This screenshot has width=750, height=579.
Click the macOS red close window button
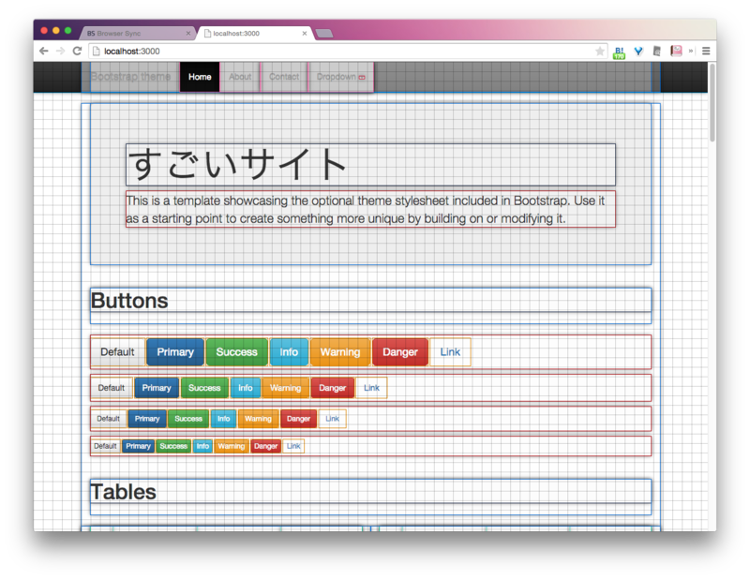(x=44, y=31)
